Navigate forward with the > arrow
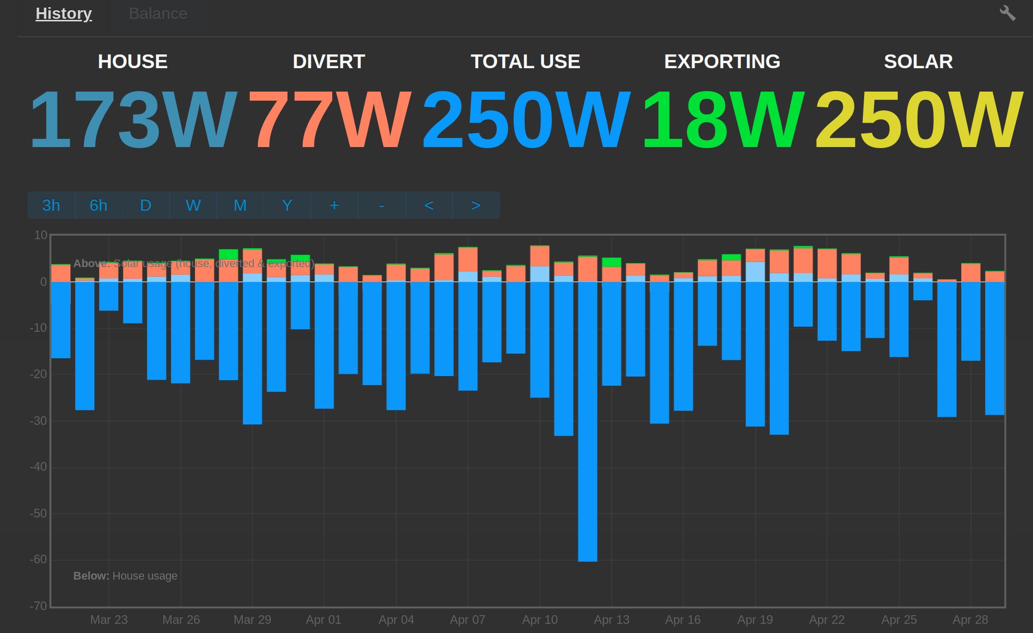Screen dimensions: 1033x633 (x=475, y=205)
